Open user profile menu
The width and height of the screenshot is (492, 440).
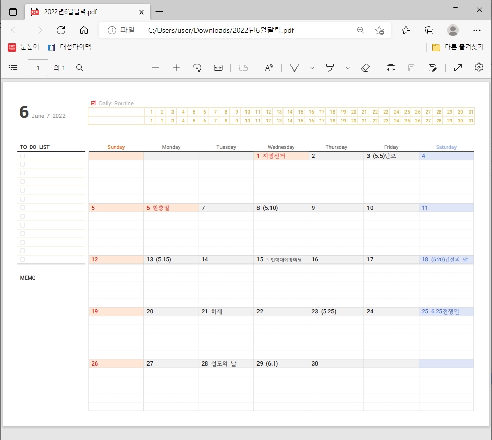click(x=452, y=30)
